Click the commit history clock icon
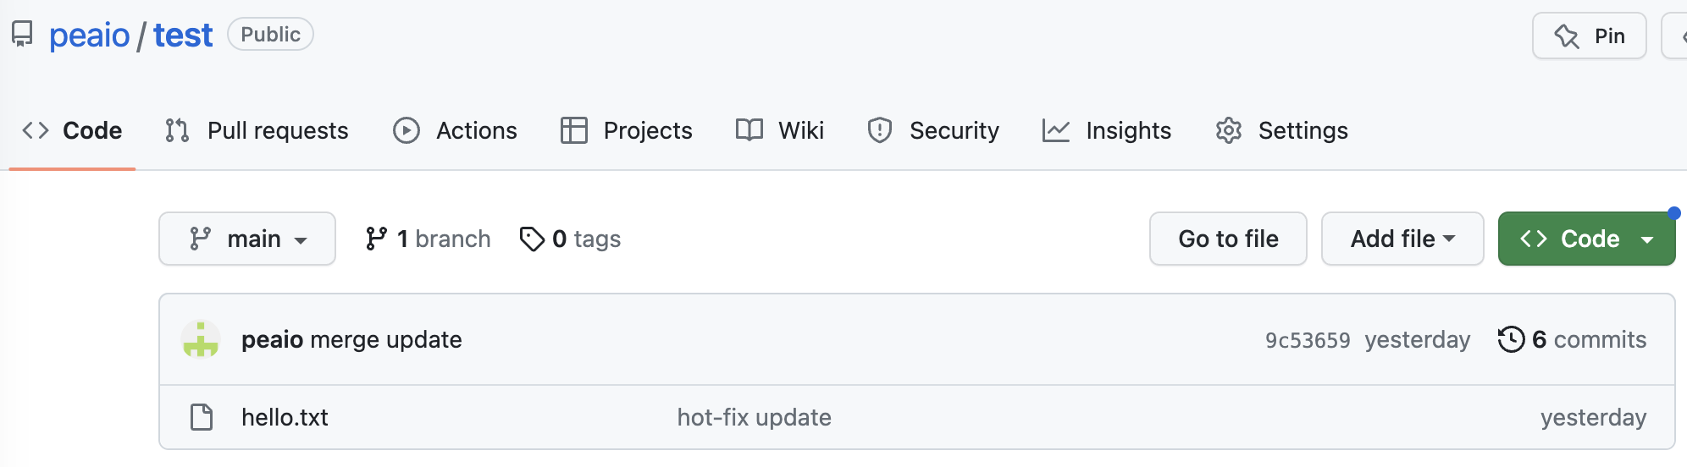The width and height of the screenshot is (1687, 467). [1511, 339]
